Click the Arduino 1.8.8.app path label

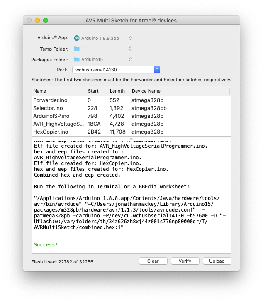coord(100,38)
